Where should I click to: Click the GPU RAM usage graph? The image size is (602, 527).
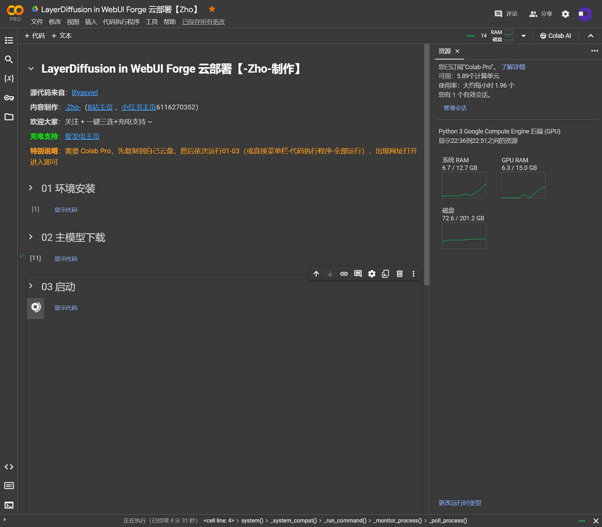tap(523, 185)
